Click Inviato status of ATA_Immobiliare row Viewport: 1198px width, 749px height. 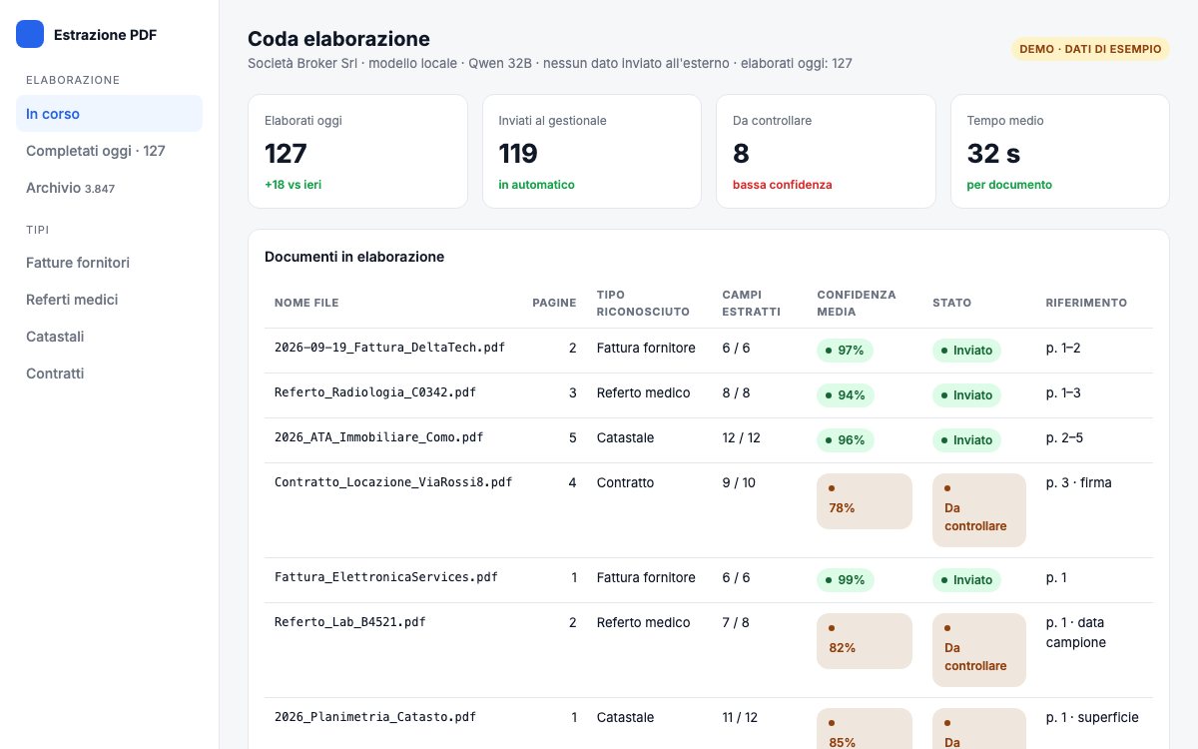(x=966, y=440)
